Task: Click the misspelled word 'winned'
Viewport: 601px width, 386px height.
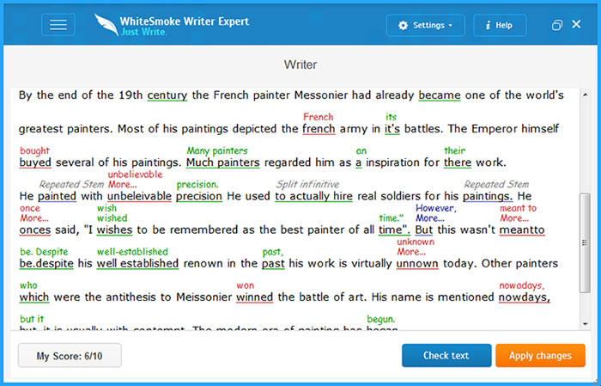Action: pyautogui.click(x=254, y=297)
